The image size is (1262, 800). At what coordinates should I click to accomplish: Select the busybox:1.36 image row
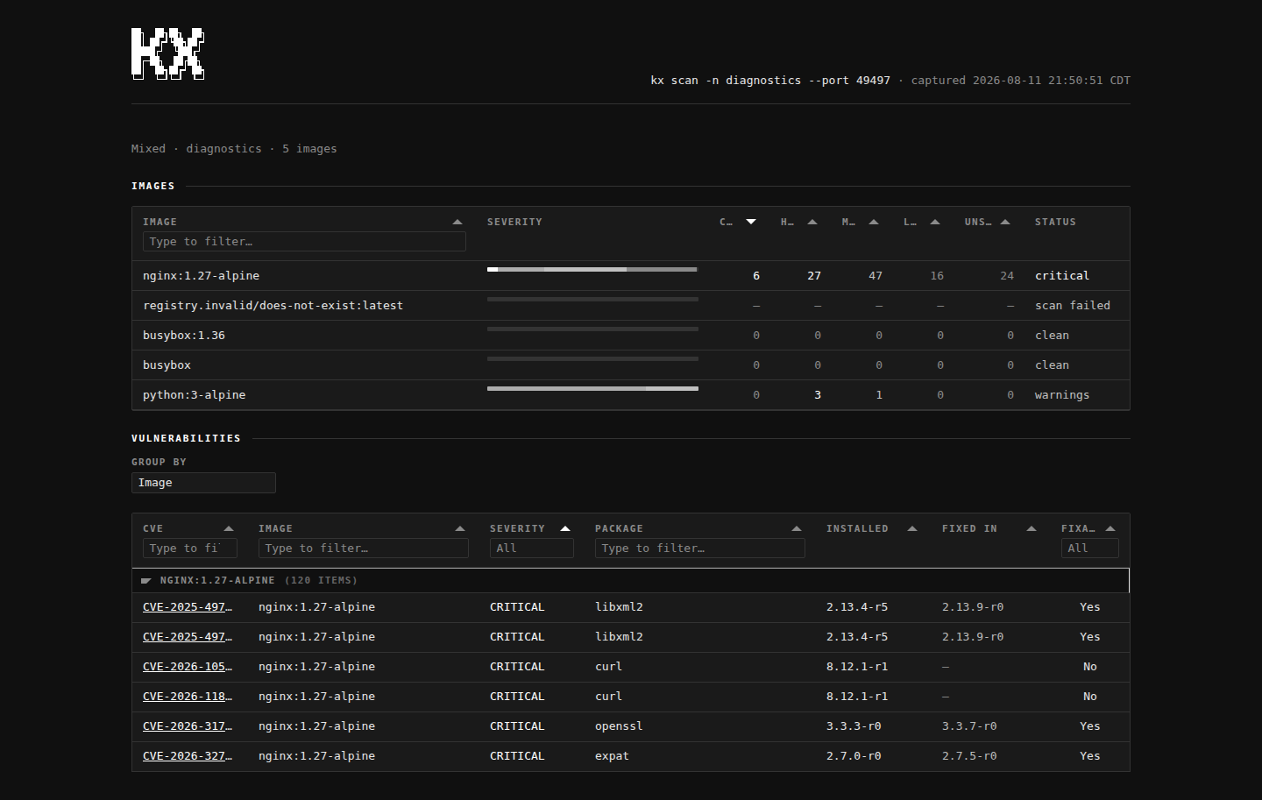click(x=631, y=336)
